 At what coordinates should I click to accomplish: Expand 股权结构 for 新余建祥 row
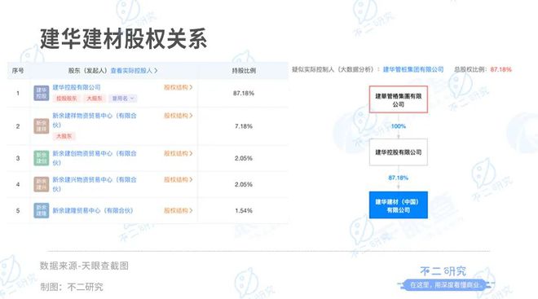point(178,116)
